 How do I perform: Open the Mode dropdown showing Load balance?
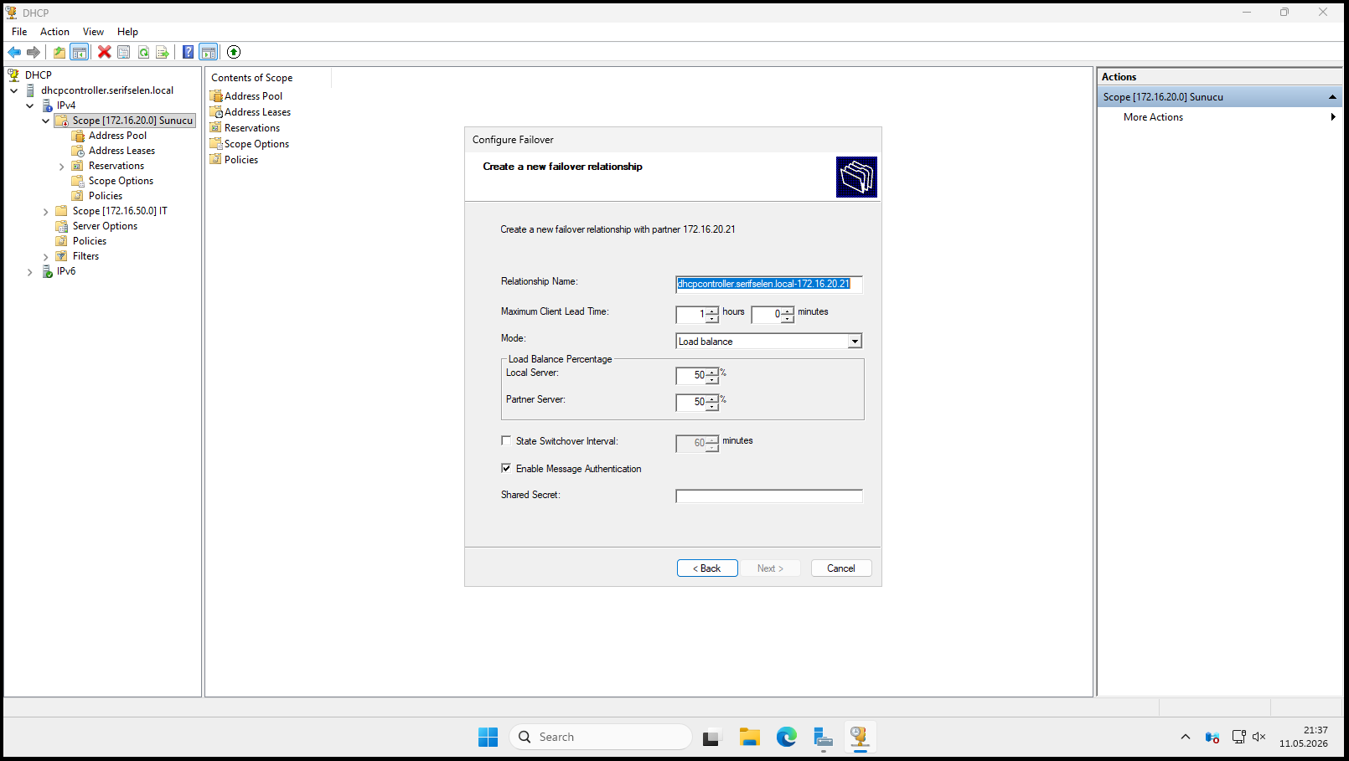point(855,342)
